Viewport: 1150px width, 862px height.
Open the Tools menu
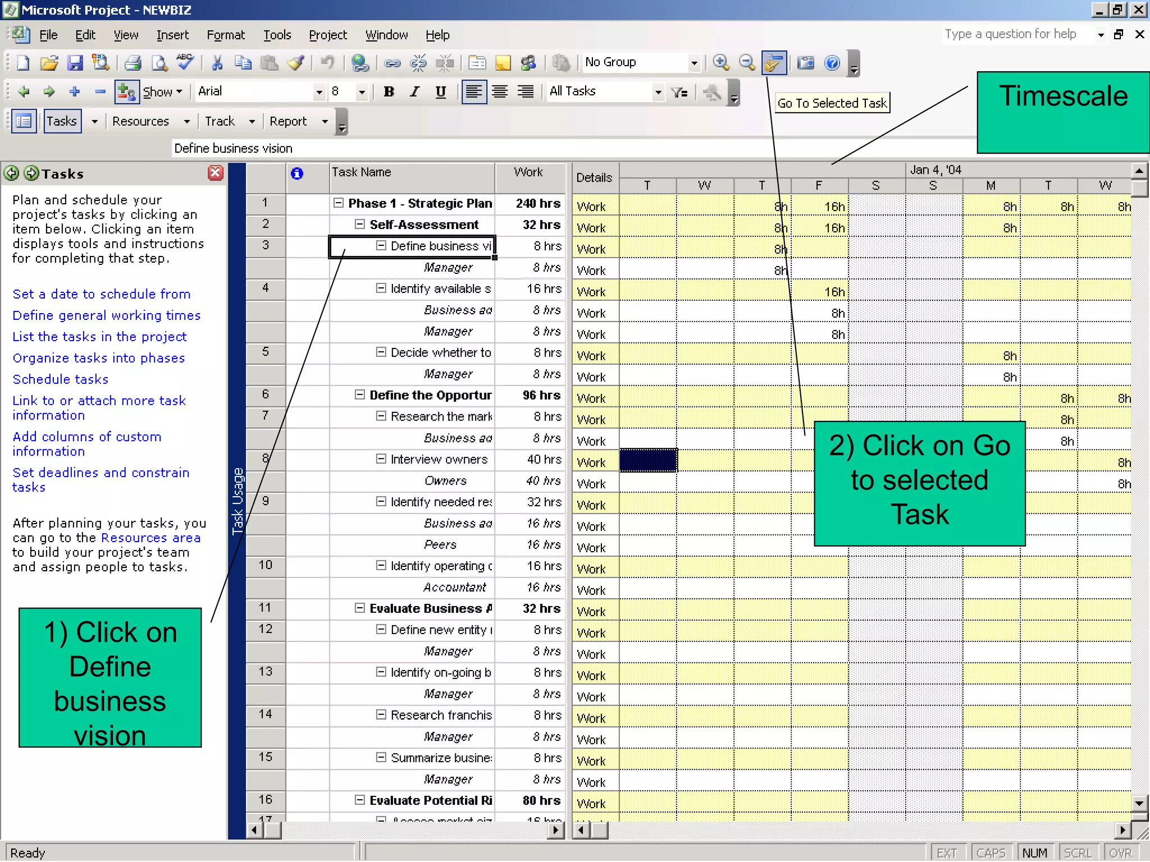(x=277, y=35)
